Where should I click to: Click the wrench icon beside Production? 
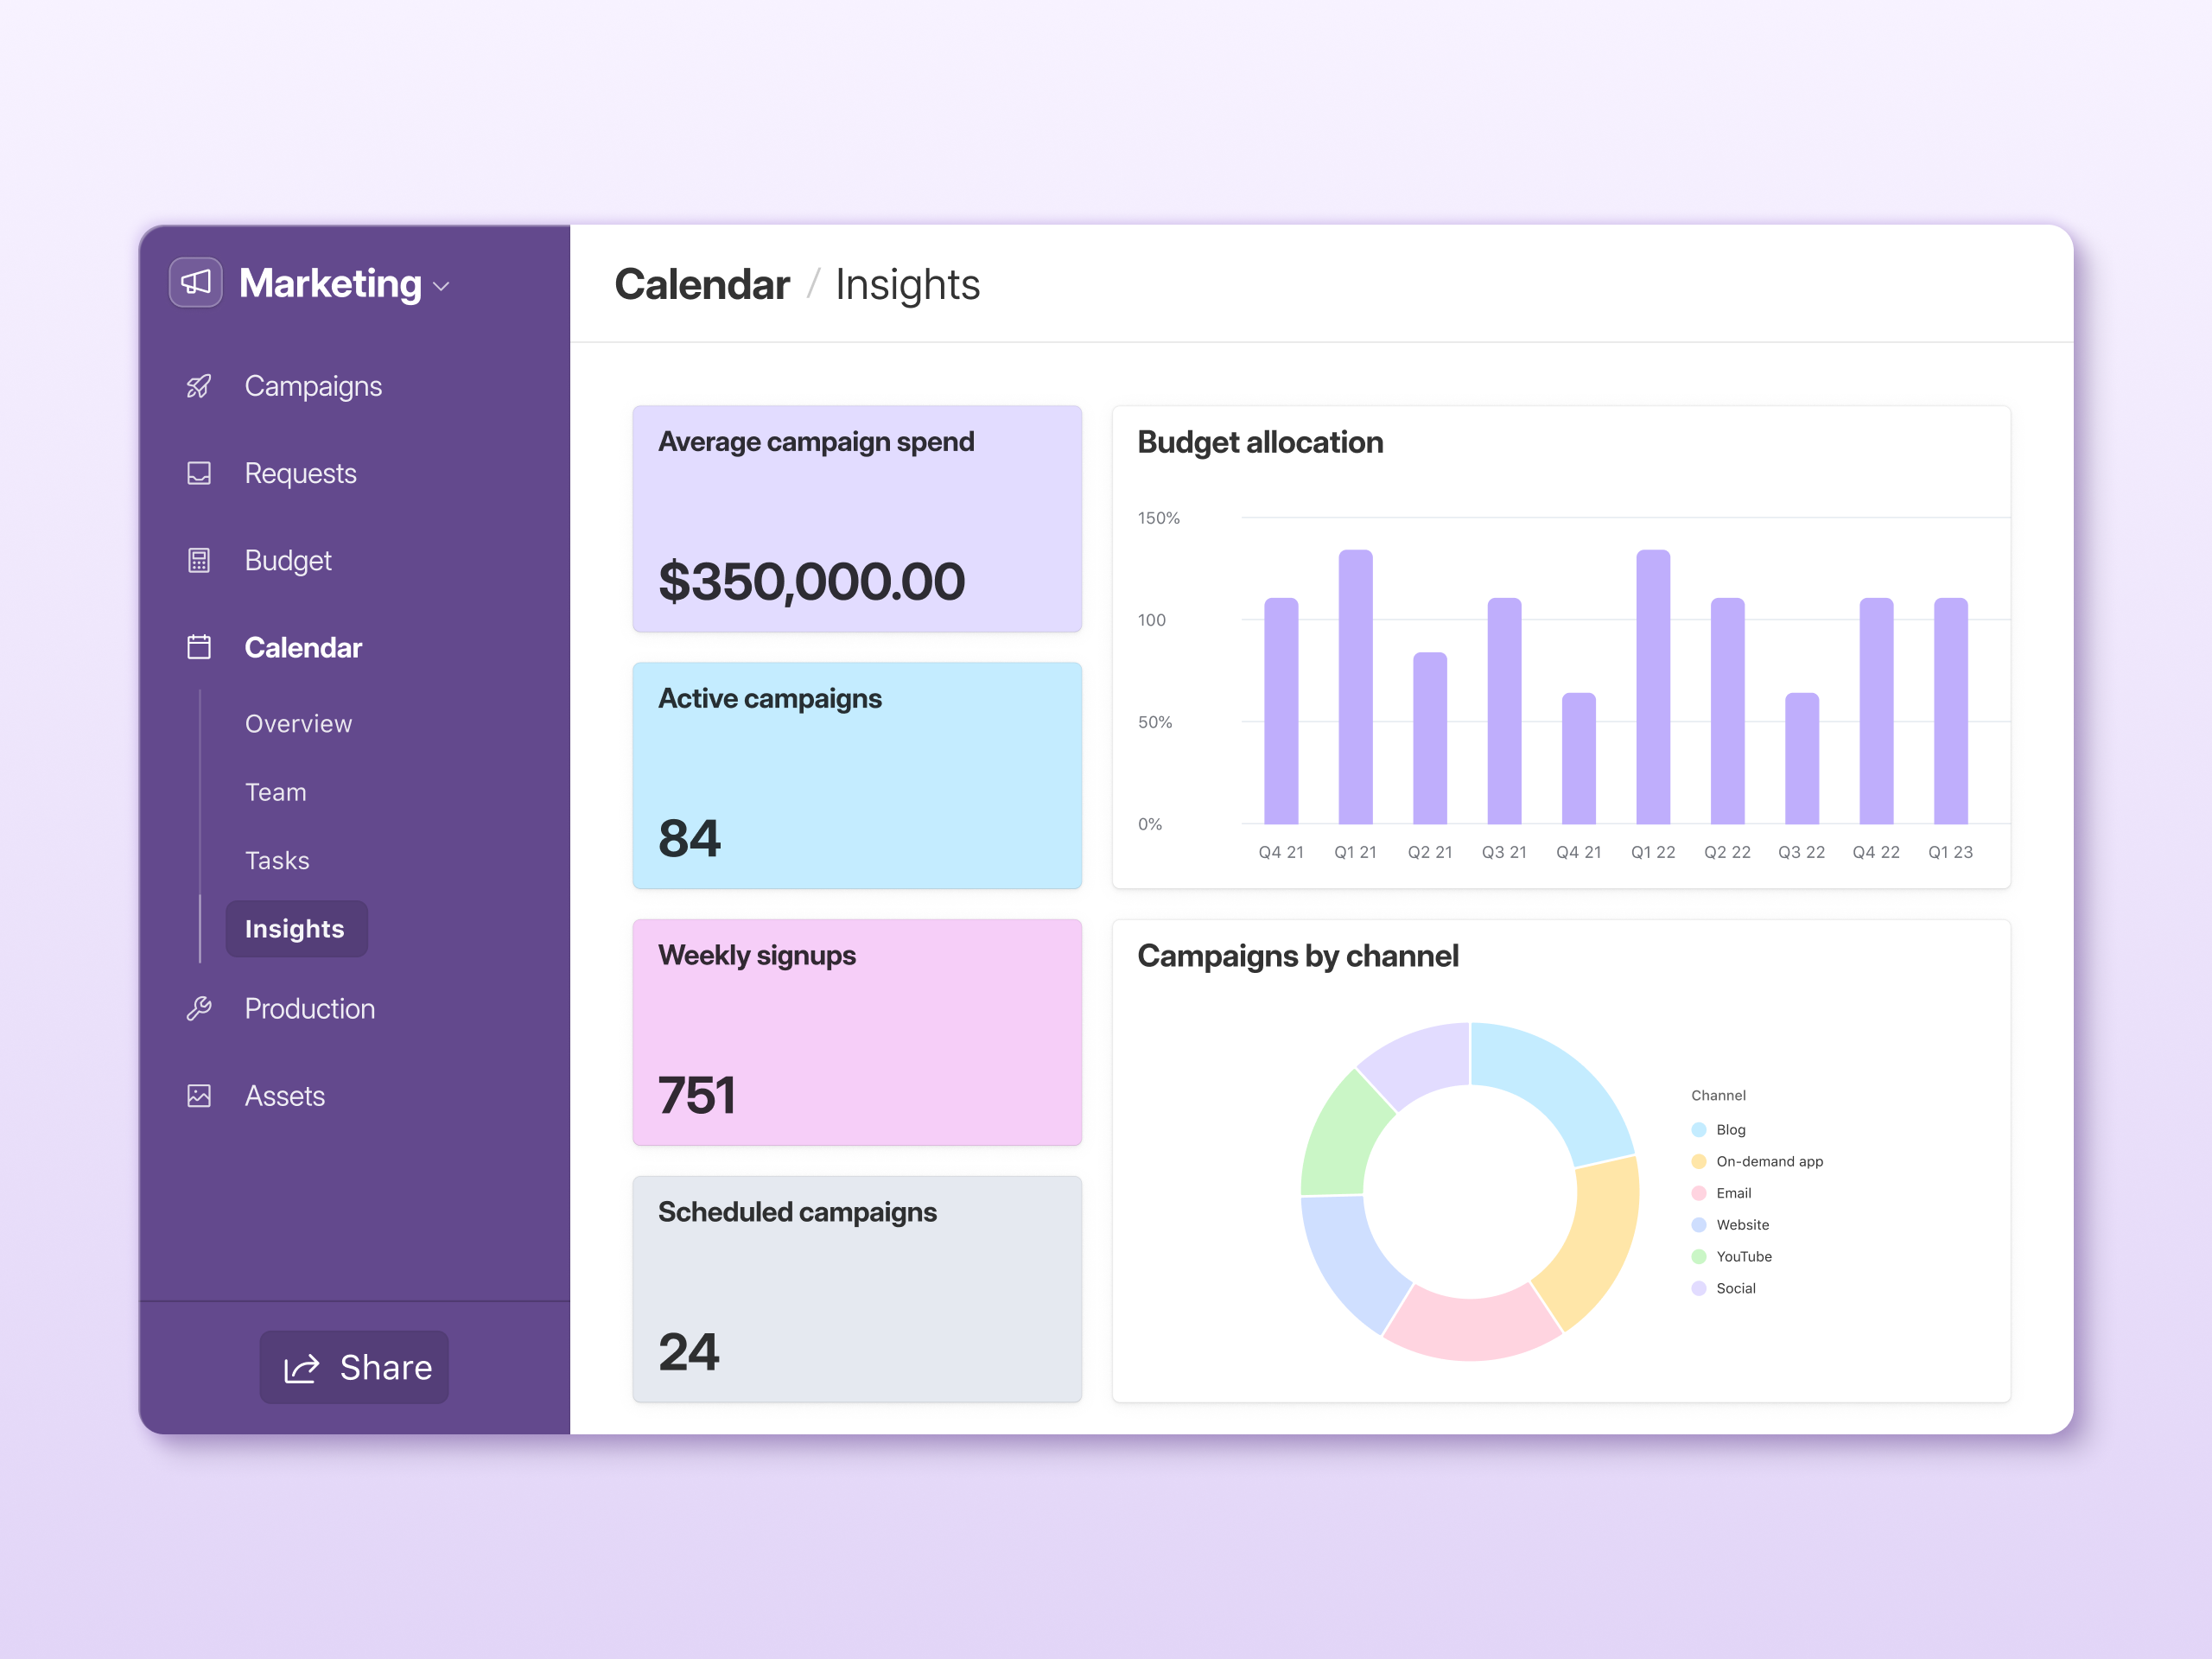[x=199, y=1008]
